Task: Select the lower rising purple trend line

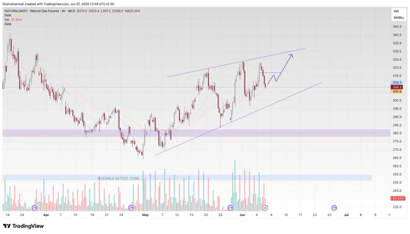Action: click(x=238, y=119)
